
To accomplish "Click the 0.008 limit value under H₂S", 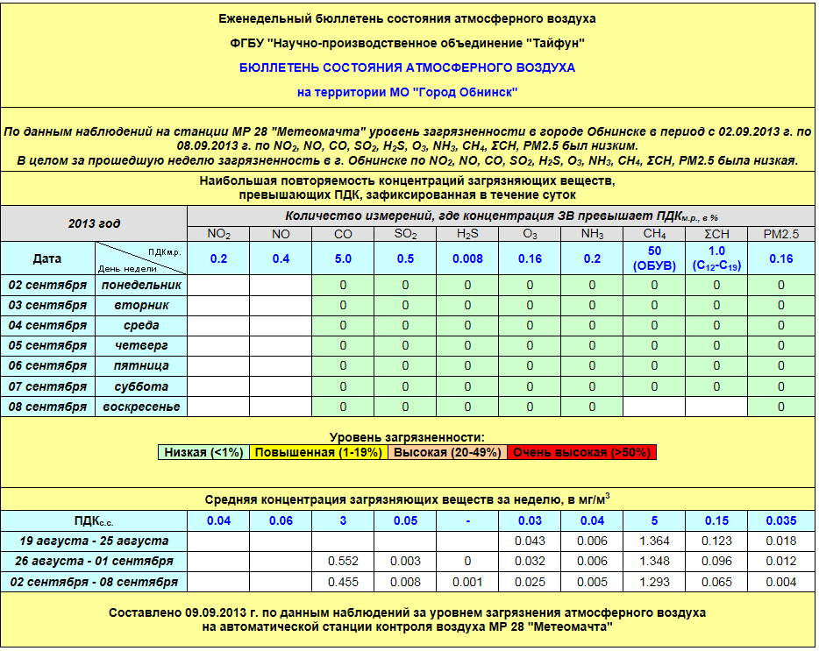I will click(x=467, y=258).
